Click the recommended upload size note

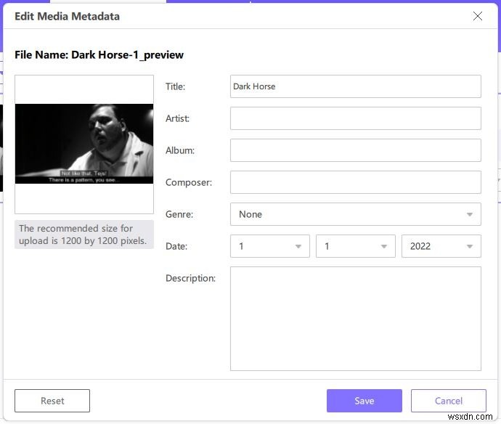tap(84, 235)
